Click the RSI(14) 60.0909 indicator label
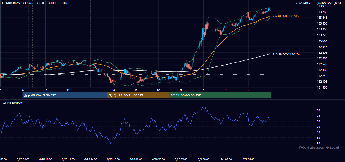This screenshot has height=162, width=345. pos(12,103)
